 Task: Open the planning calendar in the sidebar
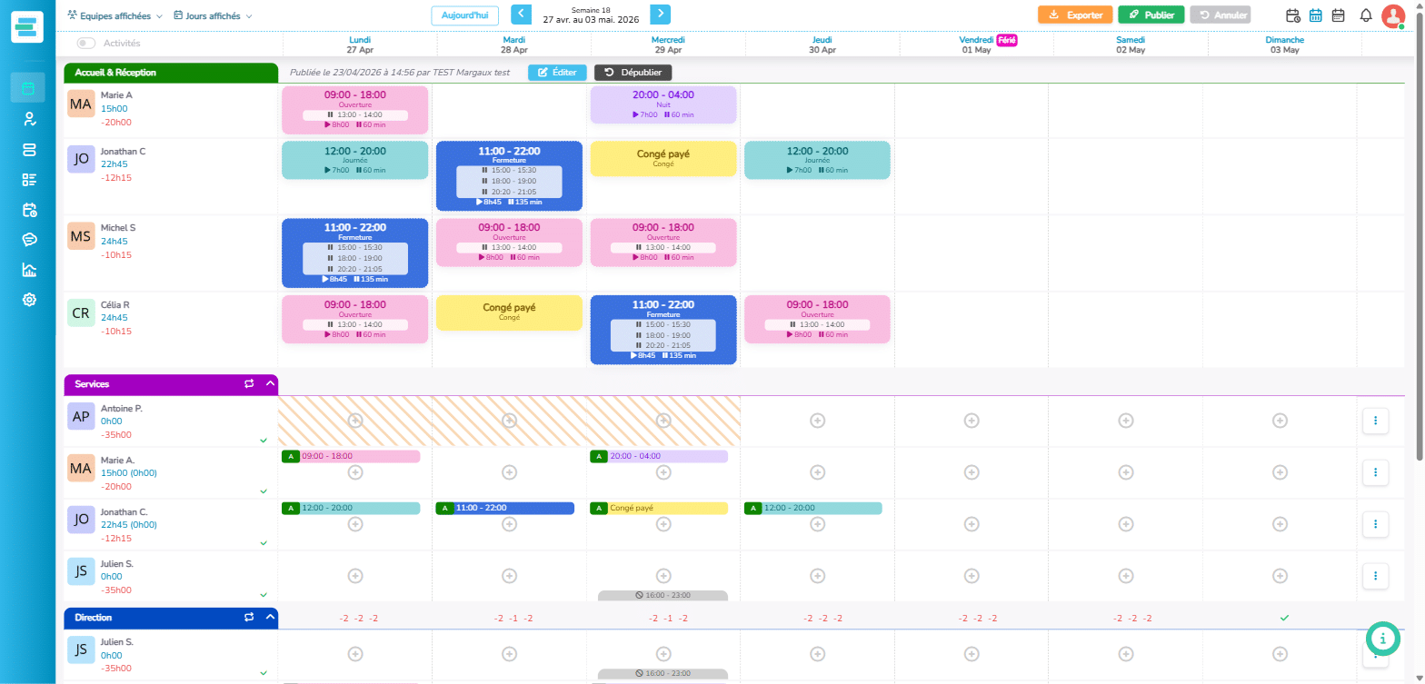pyautogui.click(x=28, y=88)
